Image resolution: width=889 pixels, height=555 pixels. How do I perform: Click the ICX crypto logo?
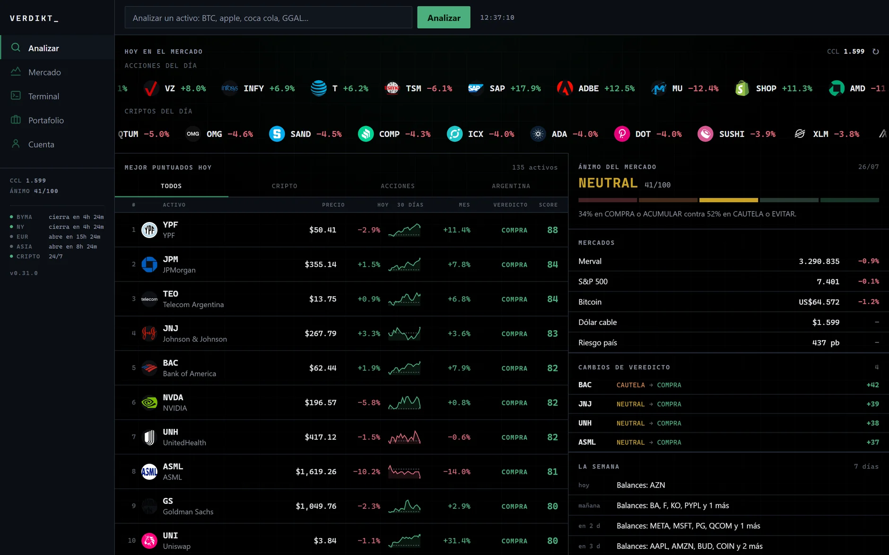(455, 134)
